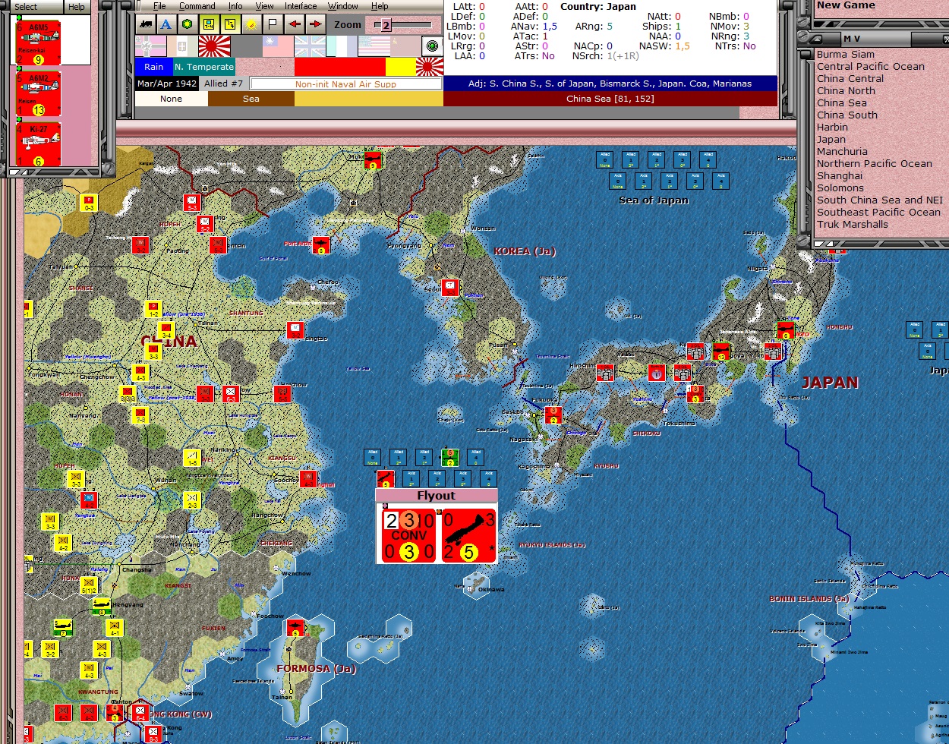Click the Japanese flag swatch beside the yellow bar

click(430, 67)
